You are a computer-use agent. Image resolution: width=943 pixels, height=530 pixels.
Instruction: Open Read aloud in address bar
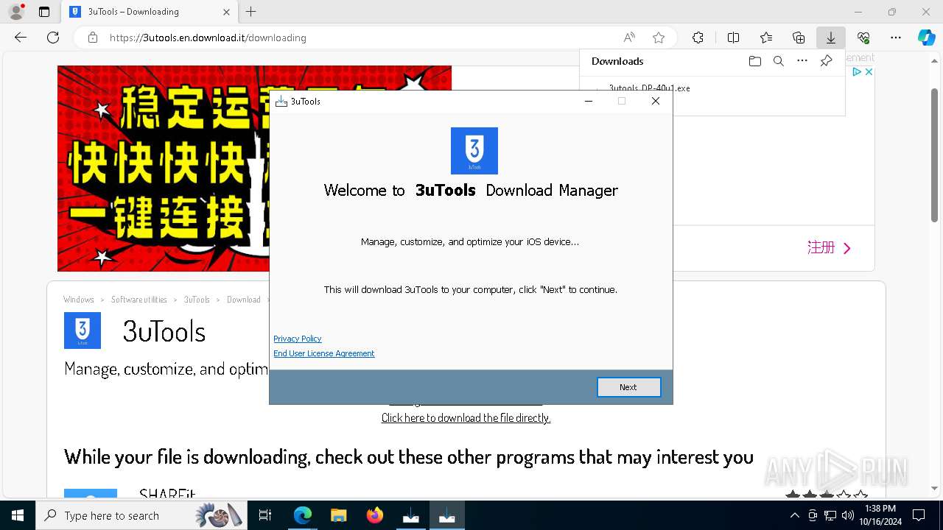[x=629, y=38]
